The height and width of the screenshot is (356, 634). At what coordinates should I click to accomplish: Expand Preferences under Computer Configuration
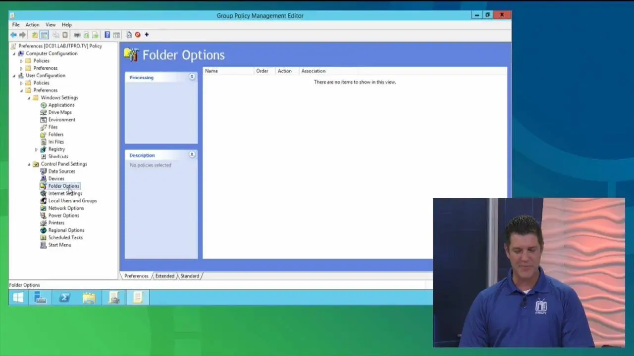click(21, 68)
